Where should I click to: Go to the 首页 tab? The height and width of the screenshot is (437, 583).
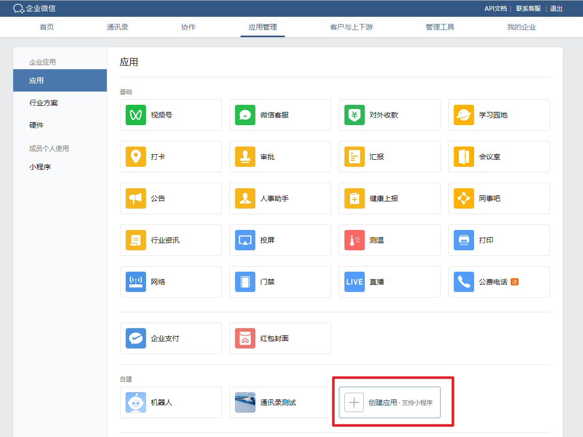click(x=47, y=27)
